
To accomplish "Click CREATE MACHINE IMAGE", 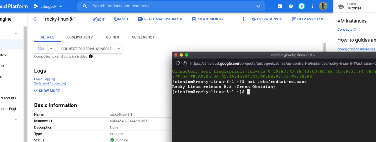I will 160,19.
